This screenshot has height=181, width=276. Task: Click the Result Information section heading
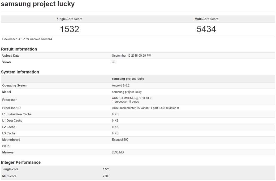pyautogui.click(x=19, y=49)
